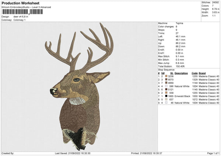Select the design name 'deer v4 6,8 in'
Screen dimensions: 221x156
click(x=21, y=17)
